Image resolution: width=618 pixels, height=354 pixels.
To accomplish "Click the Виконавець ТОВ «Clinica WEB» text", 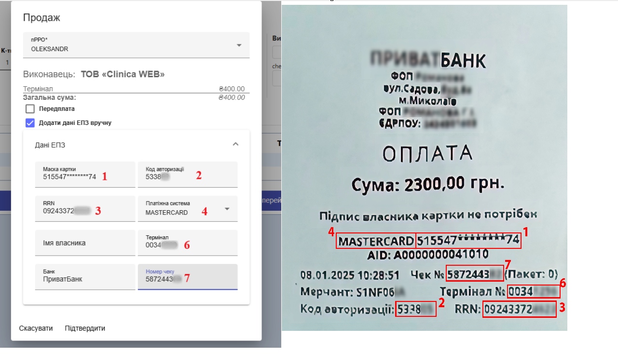I will tap(94, 75).
